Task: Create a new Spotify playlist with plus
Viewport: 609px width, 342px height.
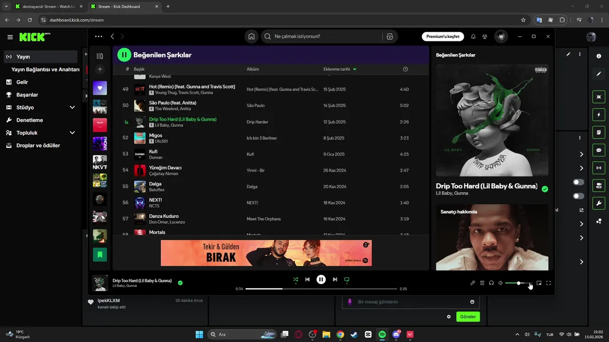Action: tap(100, 69)
